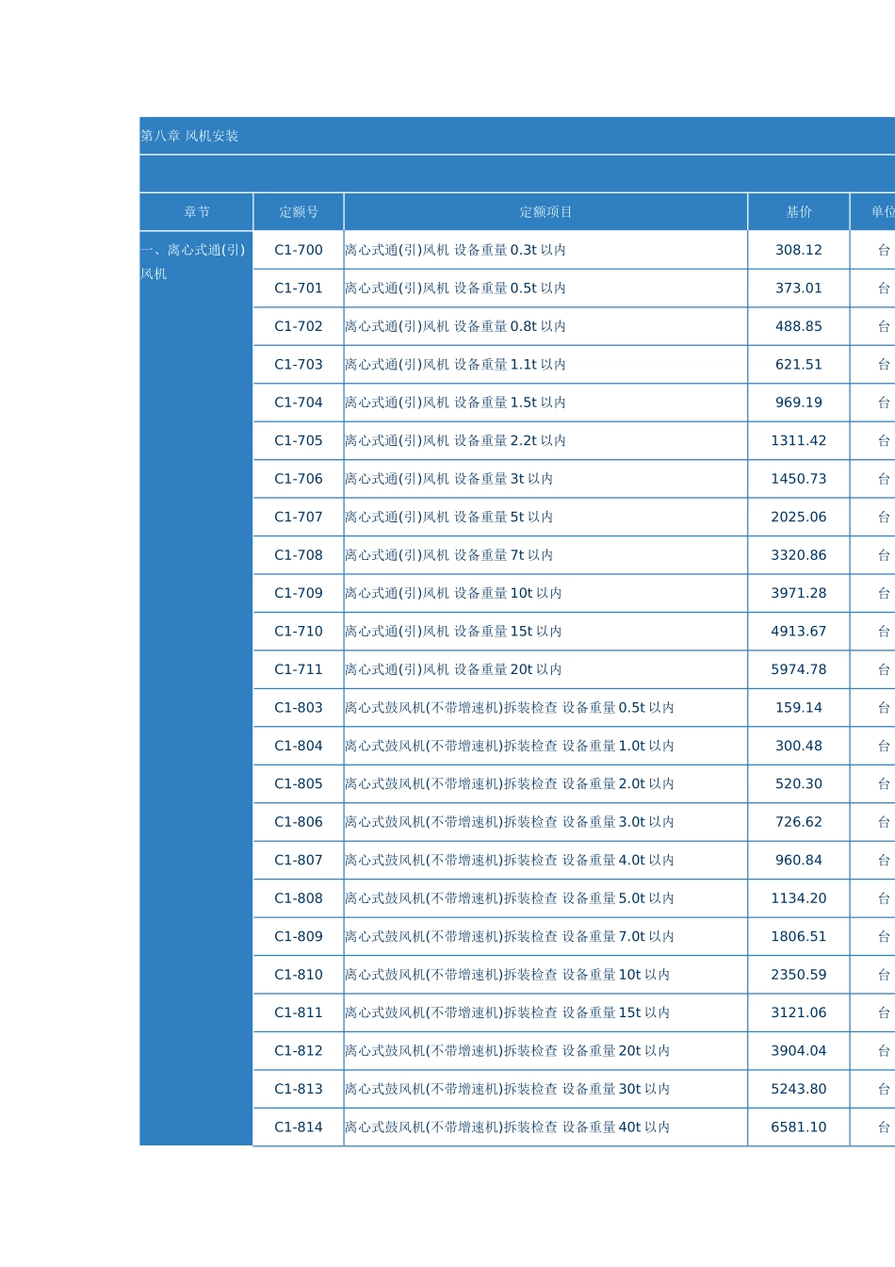Click quota number C1-809
This screenshot has height=1267, width=895.
tap(299, 937)
